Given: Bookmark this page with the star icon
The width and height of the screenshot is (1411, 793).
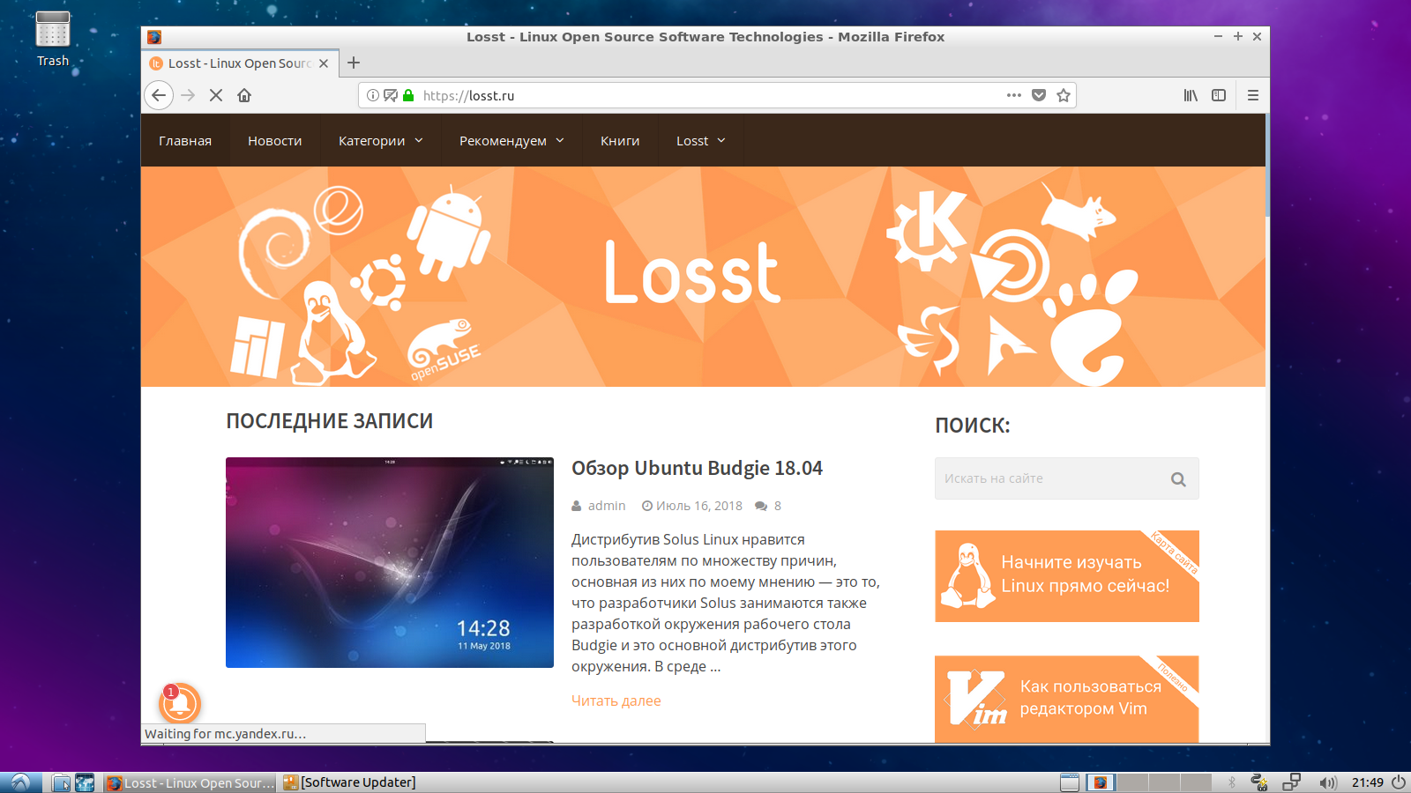Looking at the screenshot, I should click(x=1064, y=95).
